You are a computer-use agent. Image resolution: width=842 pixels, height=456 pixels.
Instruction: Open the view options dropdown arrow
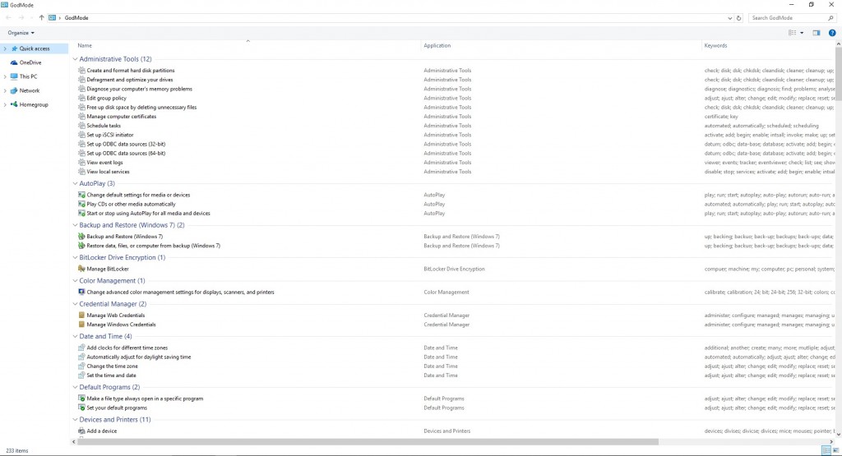coord(802,33)
